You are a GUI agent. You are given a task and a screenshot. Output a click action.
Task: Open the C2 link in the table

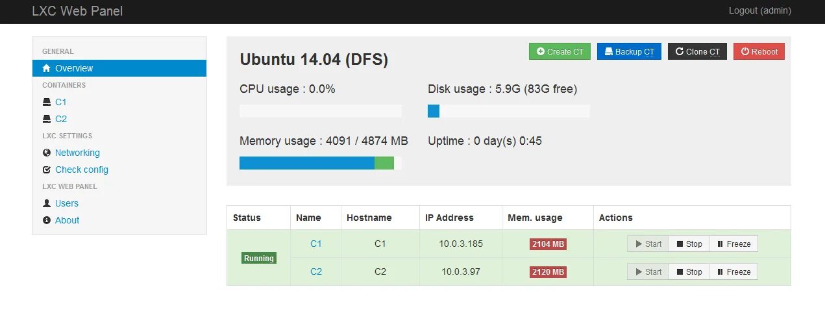315,271
